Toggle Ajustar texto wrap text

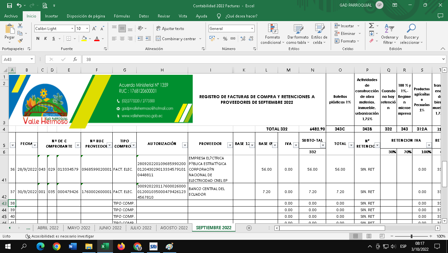tap(170, 29)
